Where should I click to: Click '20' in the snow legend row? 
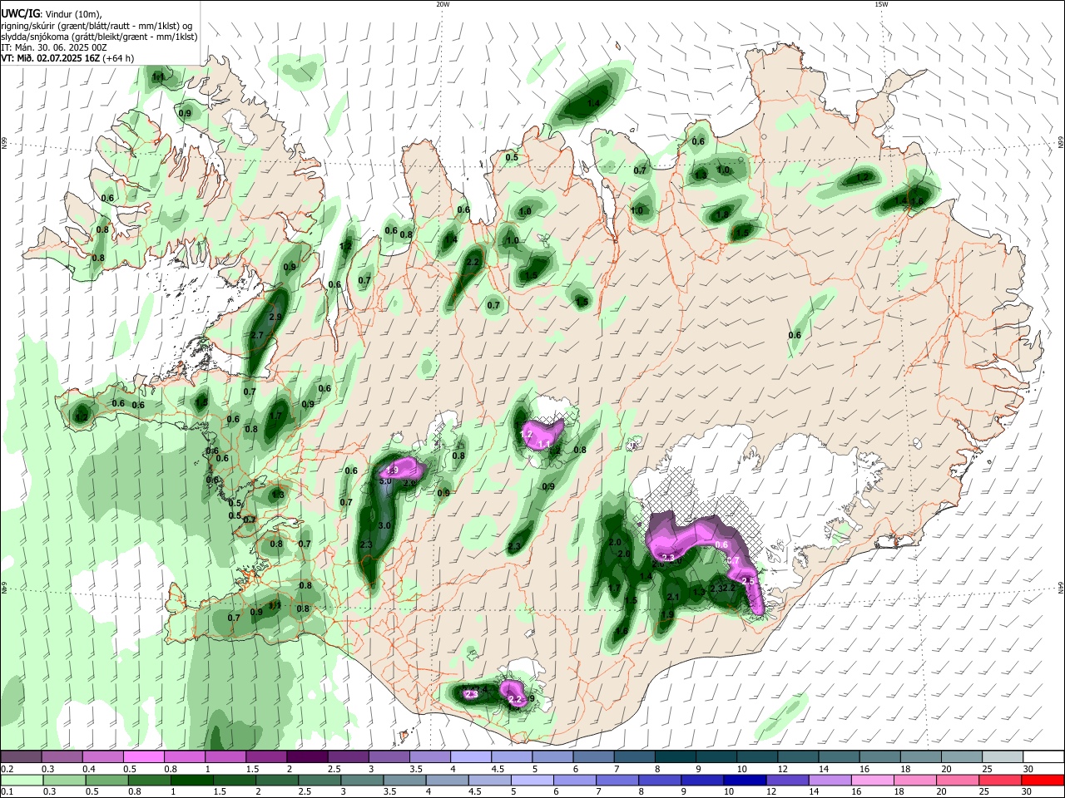click(946, 769)
